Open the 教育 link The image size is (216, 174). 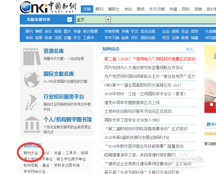185,38
